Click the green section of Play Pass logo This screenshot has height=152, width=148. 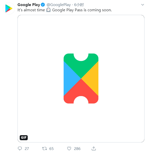pos(81,67)
